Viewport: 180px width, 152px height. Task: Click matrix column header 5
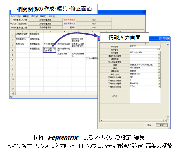pyautogui.click(x=78, y=31)
